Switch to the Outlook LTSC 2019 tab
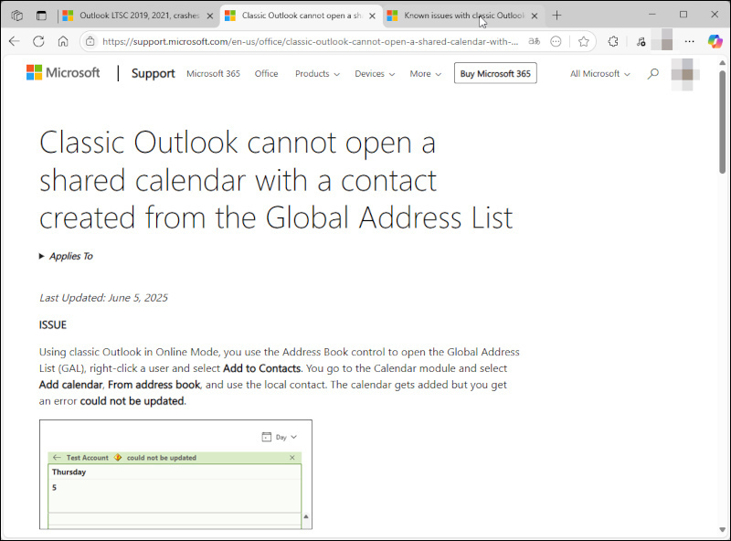This screenshot has width=731, height=541. (x=139, y=16)
